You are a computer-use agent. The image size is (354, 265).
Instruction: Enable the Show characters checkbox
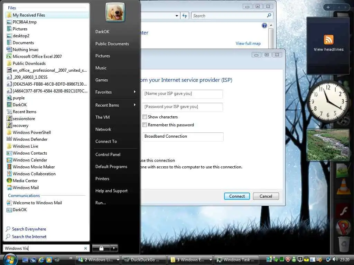click(145, 117)
